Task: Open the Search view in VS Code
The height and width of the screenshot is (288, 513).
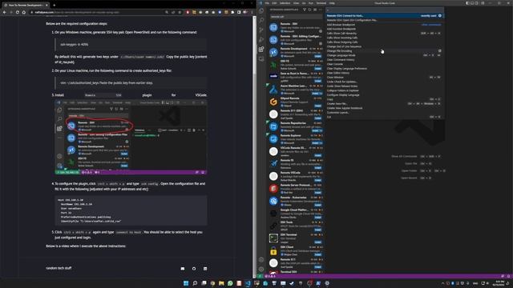Action: point(261,20)
